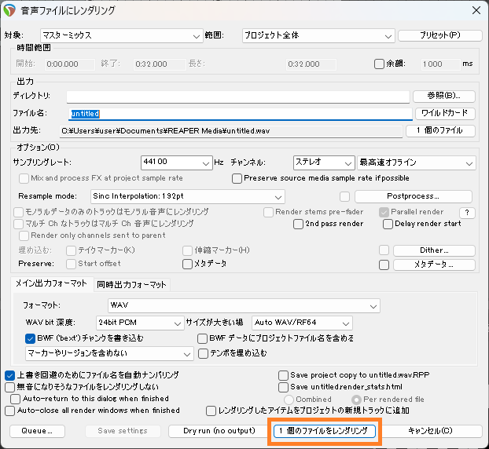Click the ? help button beside Parallel render

click(467, 212)
